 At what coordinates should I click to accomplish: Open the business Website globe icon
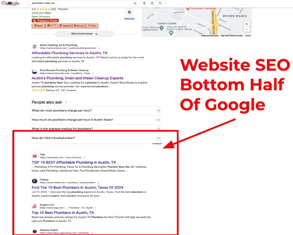tap(129, 12)
